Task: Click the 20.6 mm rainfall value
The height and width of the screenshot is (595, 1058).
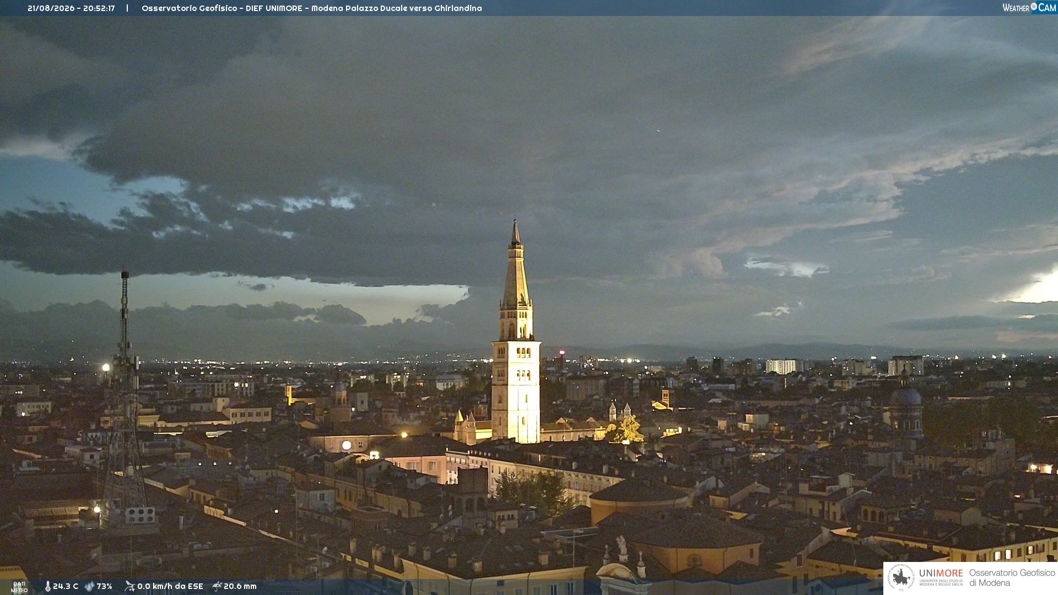Action: point(240,586)
